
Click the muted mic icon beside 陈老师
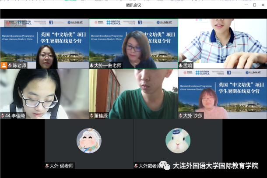pos(10,65)
